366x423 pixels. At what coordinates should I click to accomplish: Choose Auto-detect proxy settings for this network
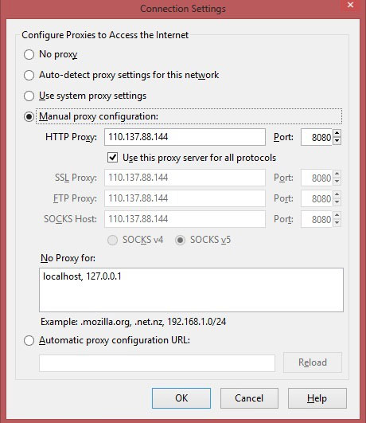click(29, 75)
